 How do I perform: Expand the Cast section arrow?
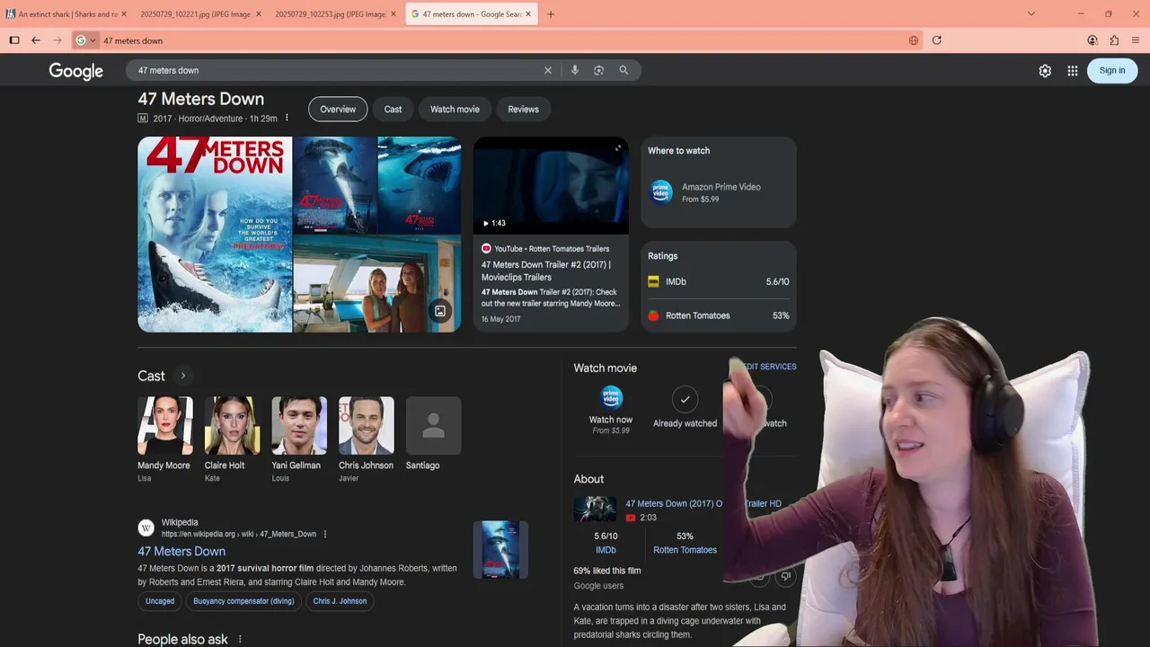coord(182,376)
